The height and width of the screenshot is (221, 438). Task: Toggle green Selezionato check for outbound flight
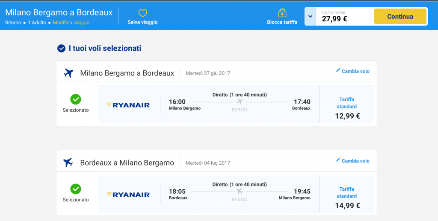click(76, 99)
